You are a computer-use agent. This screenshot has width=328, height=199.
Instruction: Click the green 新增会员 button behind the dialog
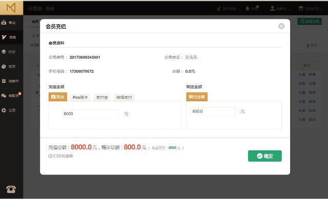click(x=310, y=21)
